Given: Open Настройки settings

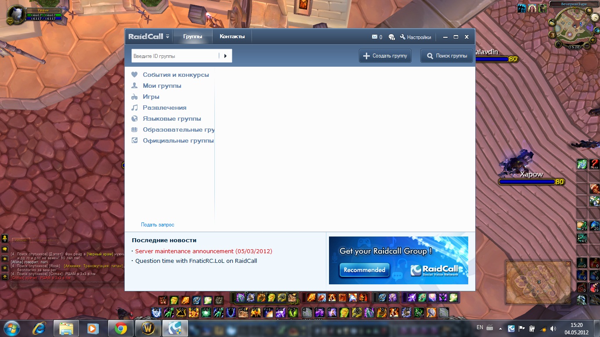Looking at the screenshot, I should tap(416, 37).
